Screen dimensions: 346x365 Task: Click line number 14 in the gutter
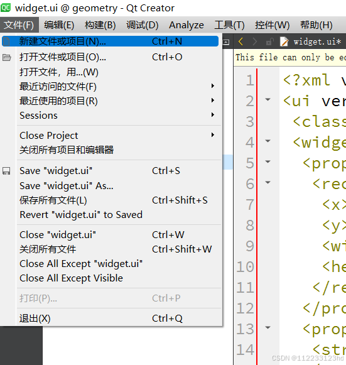[246, 350]
